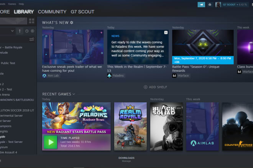Click the event date banner Sep 7, 2020
The image size is (253, 168).
pyautogui.click(x=203, y=60)
